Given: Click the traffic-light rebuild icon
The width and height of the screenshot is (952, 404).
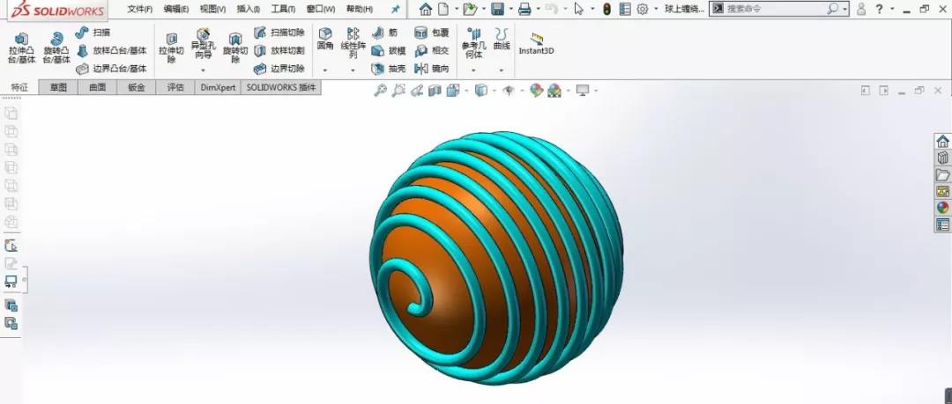Looking at the screenshot, I should point(606,9).
